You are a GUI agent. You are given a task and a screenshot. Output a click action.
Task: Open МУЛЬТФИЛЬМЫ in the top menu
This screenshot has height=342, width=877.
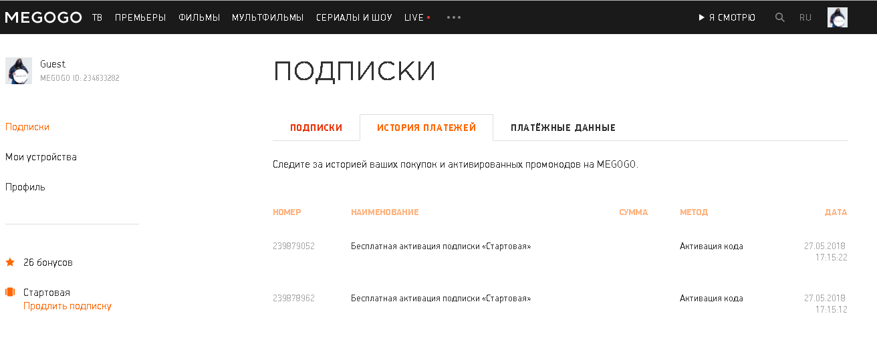[x=268, y=17]
